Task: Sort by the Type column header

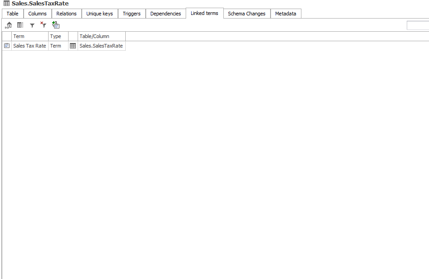Action: pyautogui.click(x=58, y=36)
